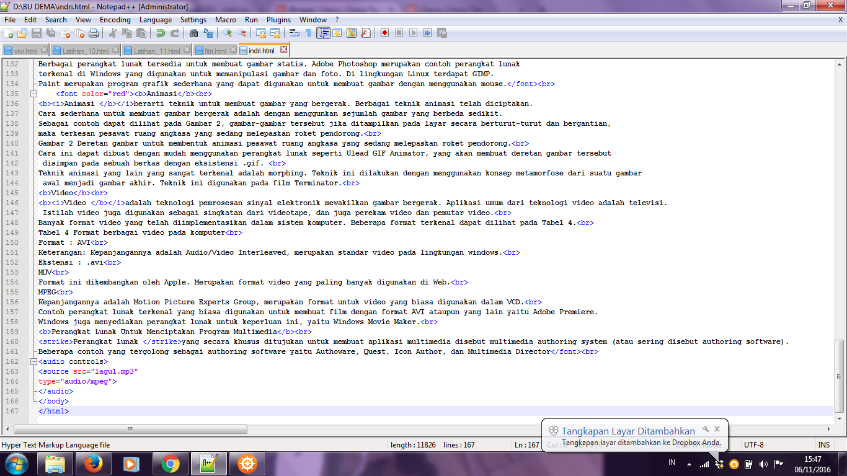Click the horizontal scrollbar right arrow
This screenshot has height=476, width=847.
[x=828, y=429]
